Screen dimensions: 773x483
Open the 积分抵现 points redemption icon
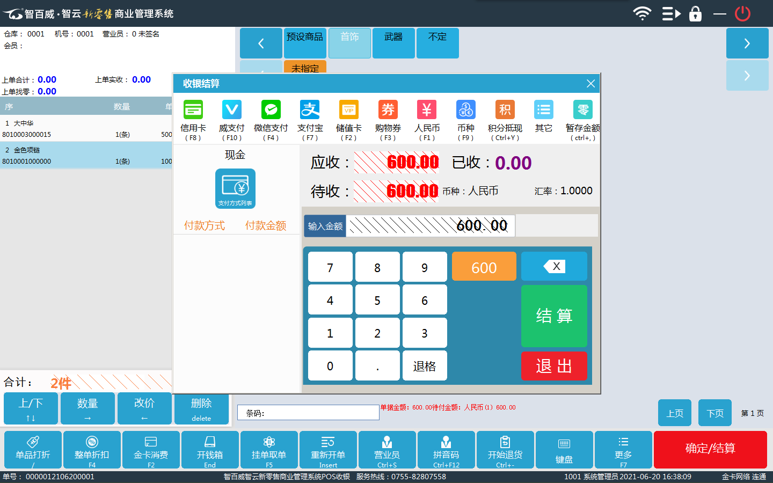click(505, 111)
